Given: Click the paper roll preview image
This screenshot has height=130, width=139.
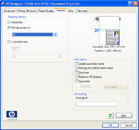Looking at the screenshot, I should [108, 30].
